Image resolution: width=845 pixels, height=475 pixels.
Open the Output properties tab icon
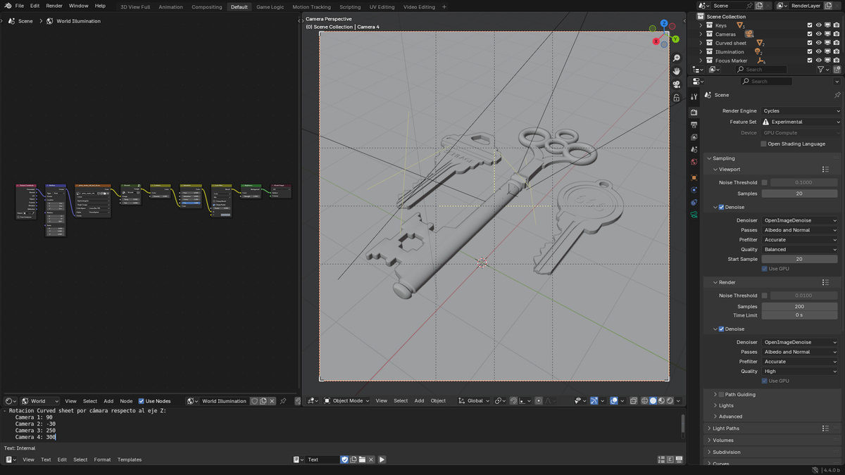point(694,125)
